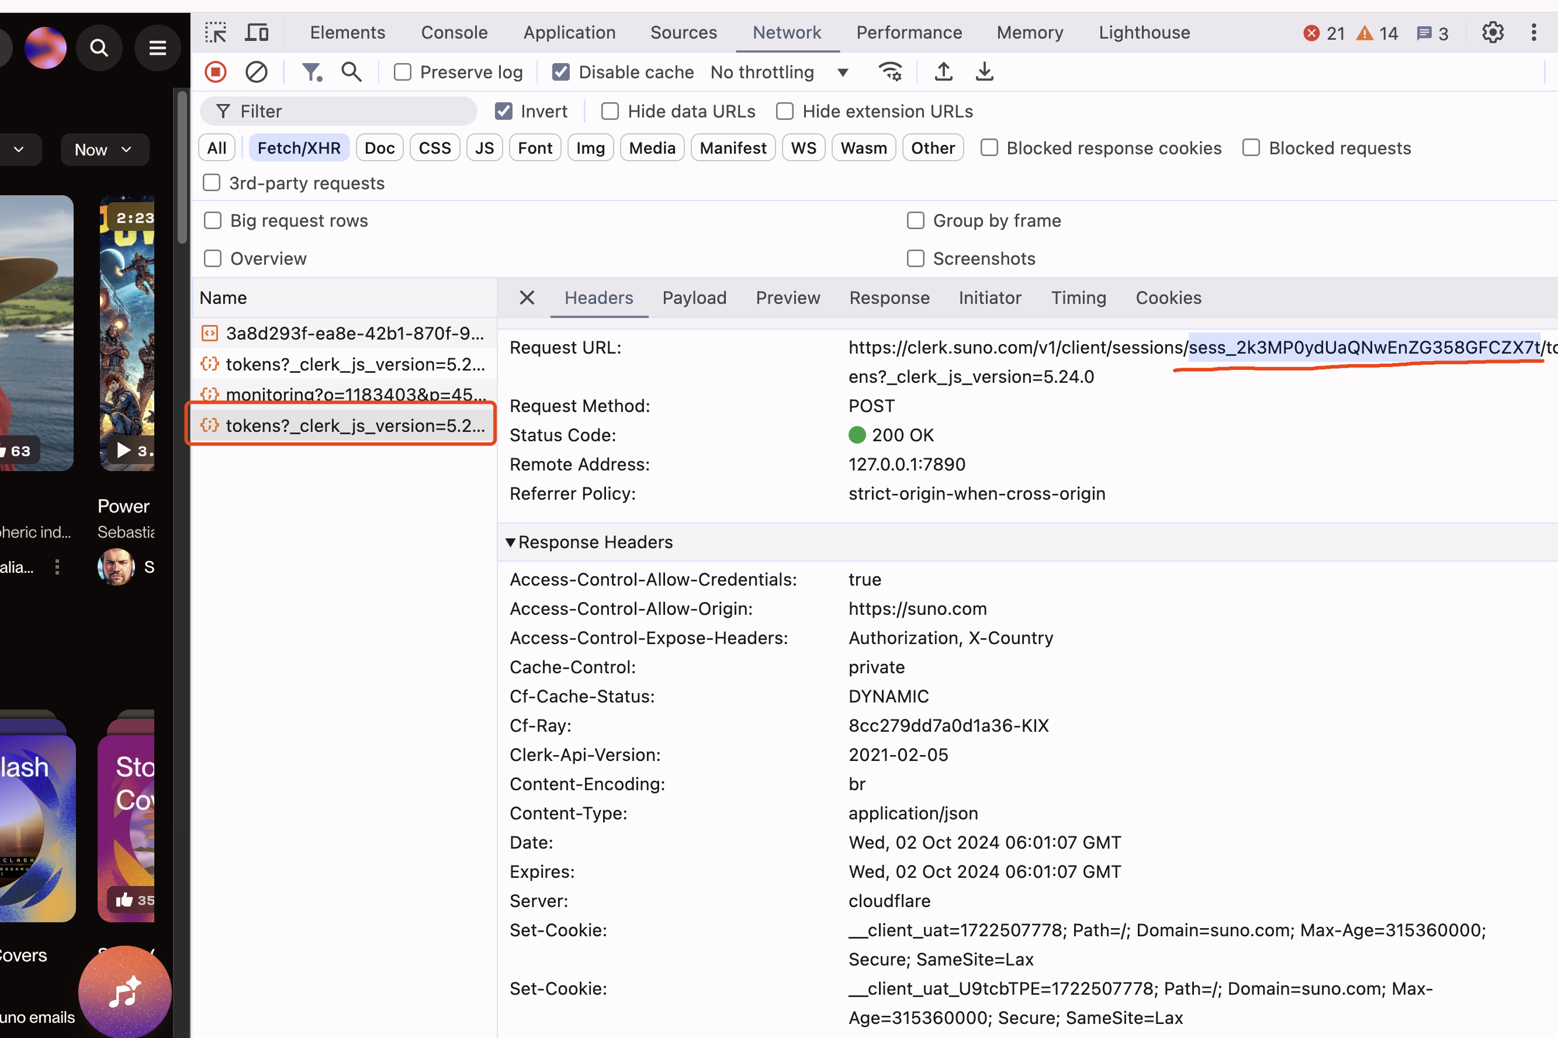
Task: Click the stop recording network log icon
Action: click(x=215, y=71)
